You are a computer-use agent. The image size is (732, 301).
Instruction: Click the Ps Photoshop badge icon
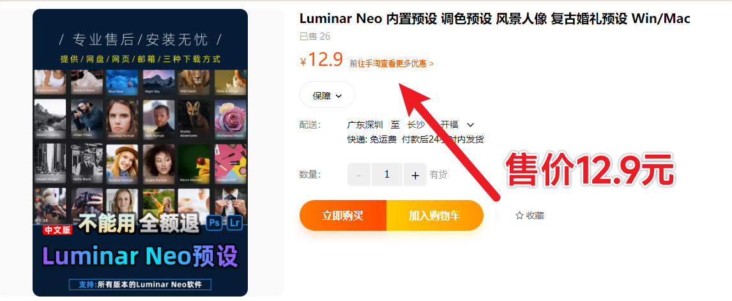pos(215,223)
